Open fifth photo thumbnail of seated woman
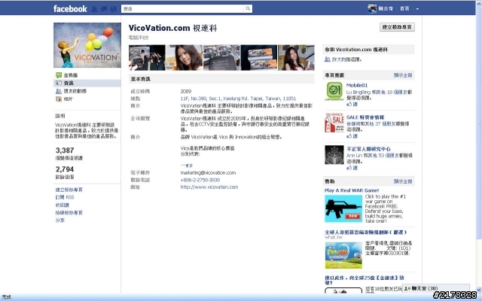The image size is (482, 301). click(x=296, y=57)
